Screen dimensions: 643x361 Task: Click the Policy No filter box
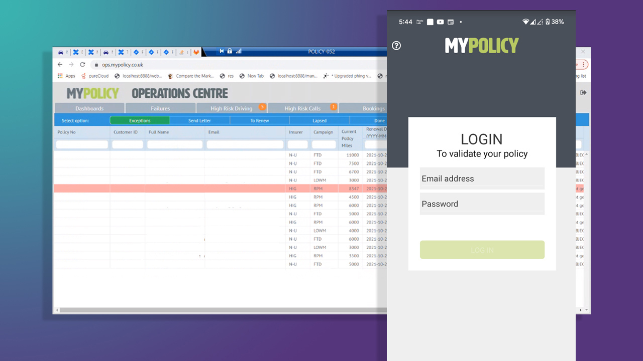(x=82, y=144)
